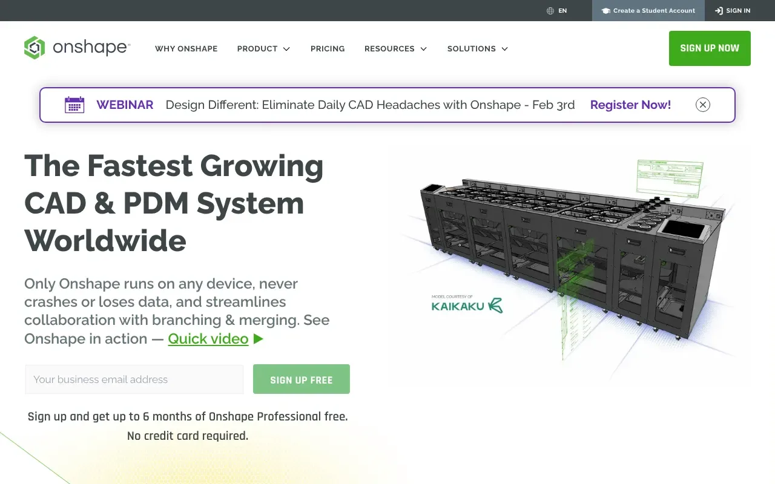Click the Sign Up Now button
Image resolution: width=775 pixels, height=484 pixels.
[710, 48]
